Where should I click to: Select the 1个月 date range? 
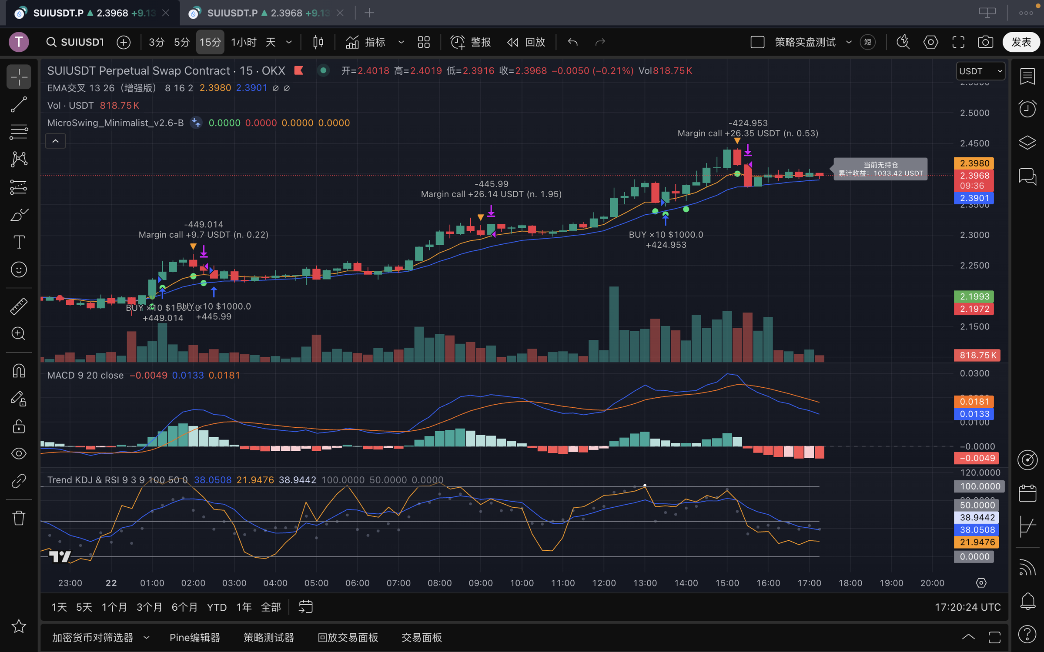pyautogui.click(x=114, y=607)
